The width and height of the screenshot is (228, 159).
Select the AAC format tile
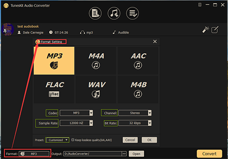138,61
